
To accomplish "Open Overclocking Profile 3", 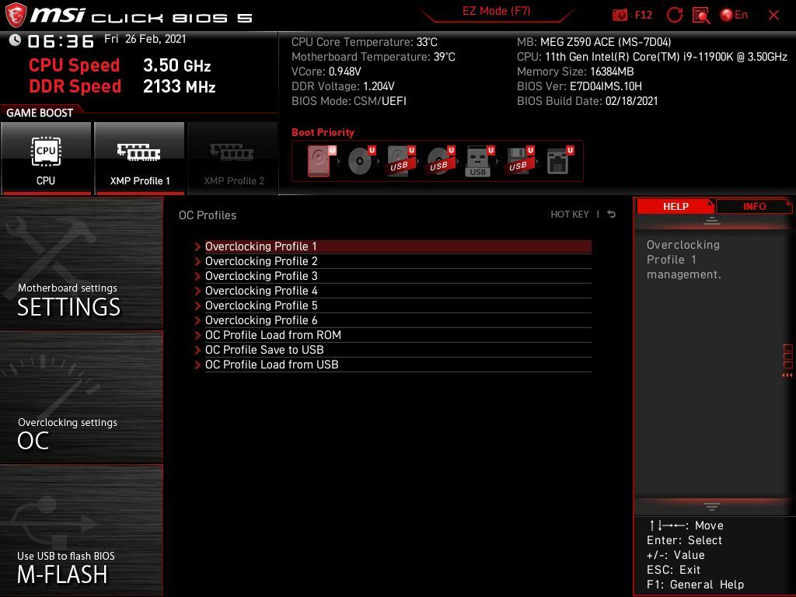I will point(398,276).
